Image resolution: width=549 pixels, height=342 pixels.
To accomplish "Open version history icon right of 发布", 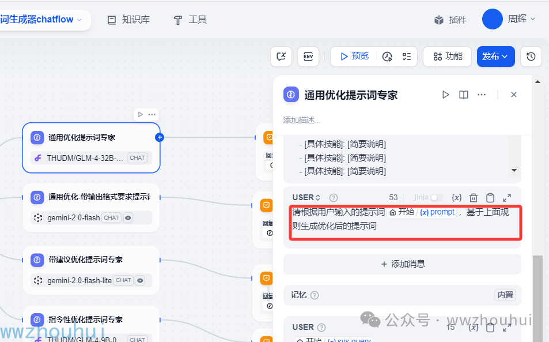I will tap(531, 57).
